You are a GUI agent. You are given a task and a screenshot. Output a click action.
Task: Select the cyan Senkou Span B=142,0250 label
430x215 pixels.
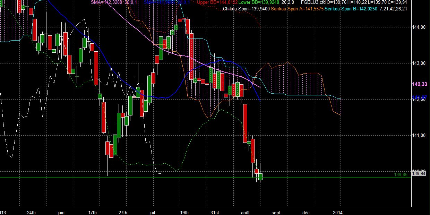pyautogui.click(x=351, y=9)
